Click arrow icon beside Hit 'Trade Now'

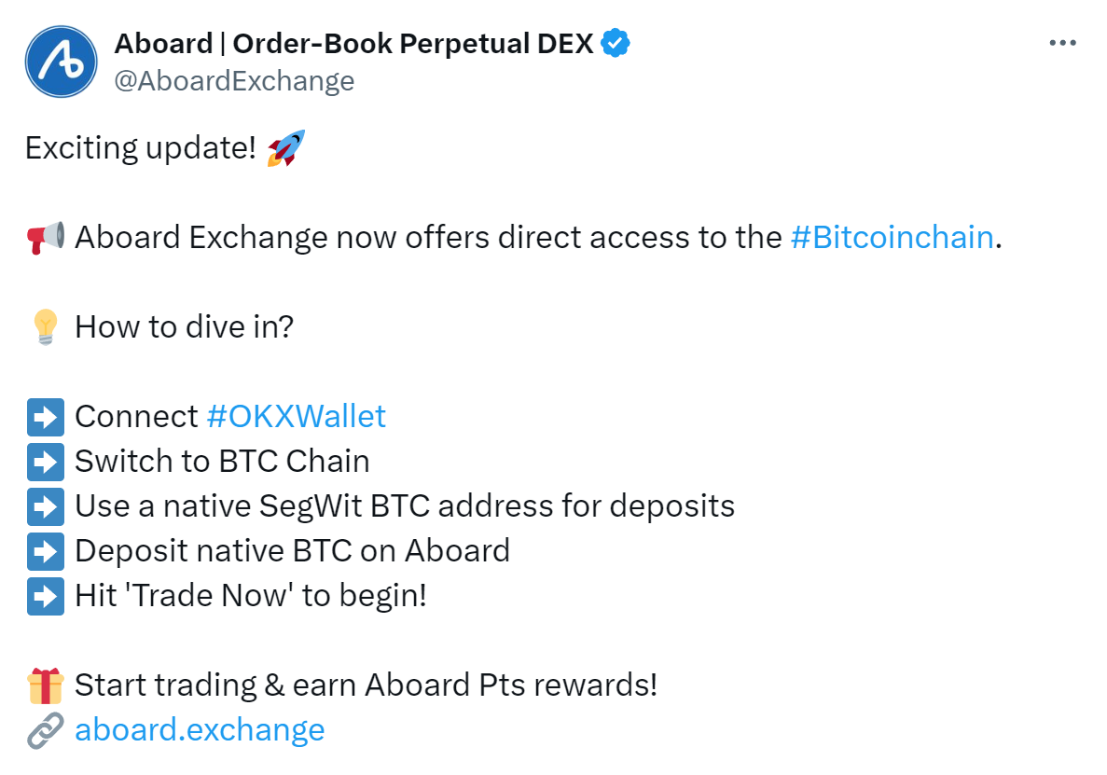pyautogui.click(x=45, y=596)
